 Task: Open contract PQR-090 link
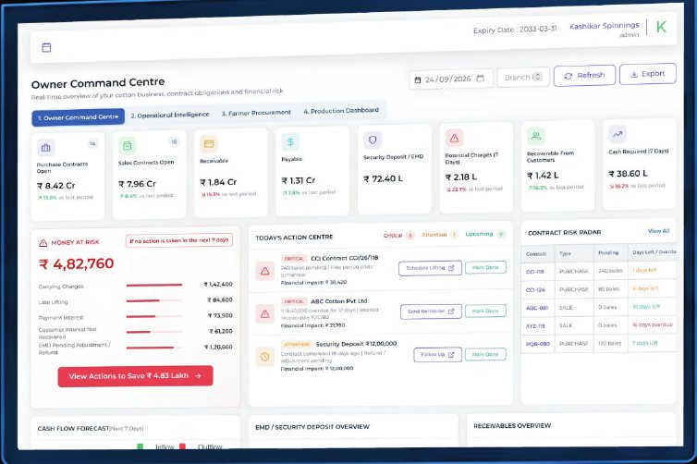[538, 344]
